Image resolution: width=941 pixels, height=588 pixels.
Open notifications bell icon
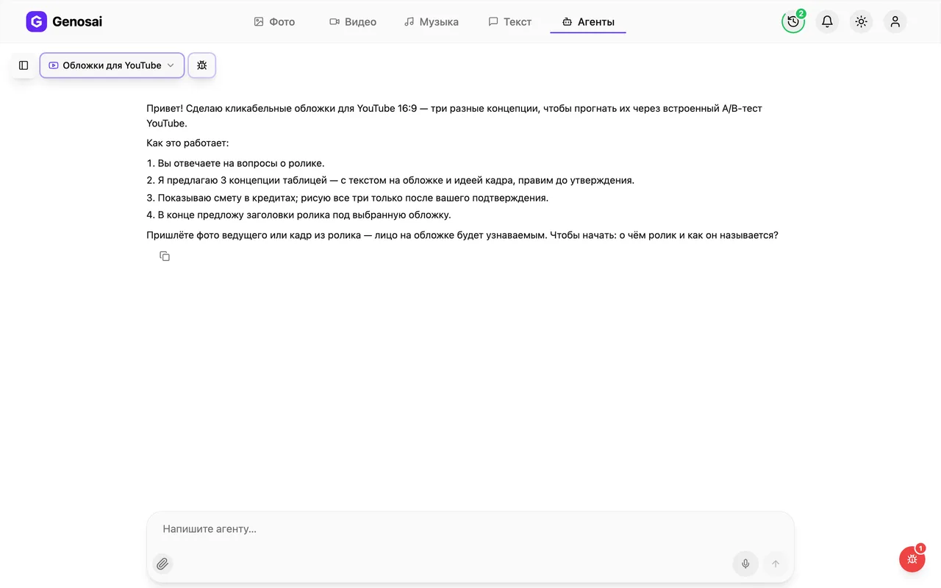click(827, 21)
